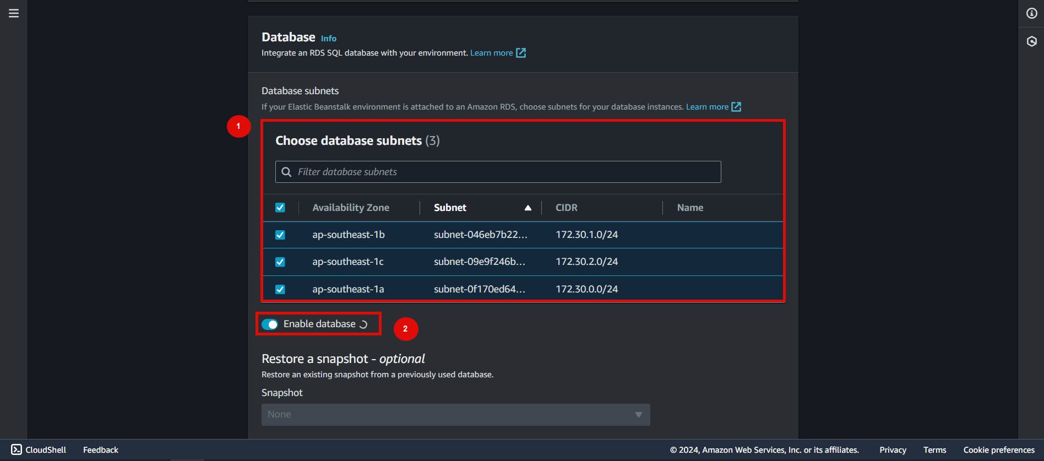Click CIDR value 172.30.1.0/24

click(587, 235)
